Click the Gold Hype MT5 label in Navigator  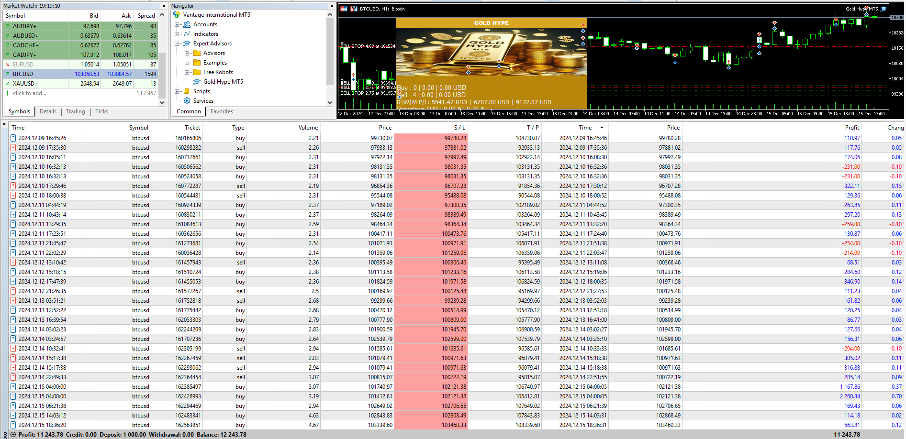(x=223, y=82)
